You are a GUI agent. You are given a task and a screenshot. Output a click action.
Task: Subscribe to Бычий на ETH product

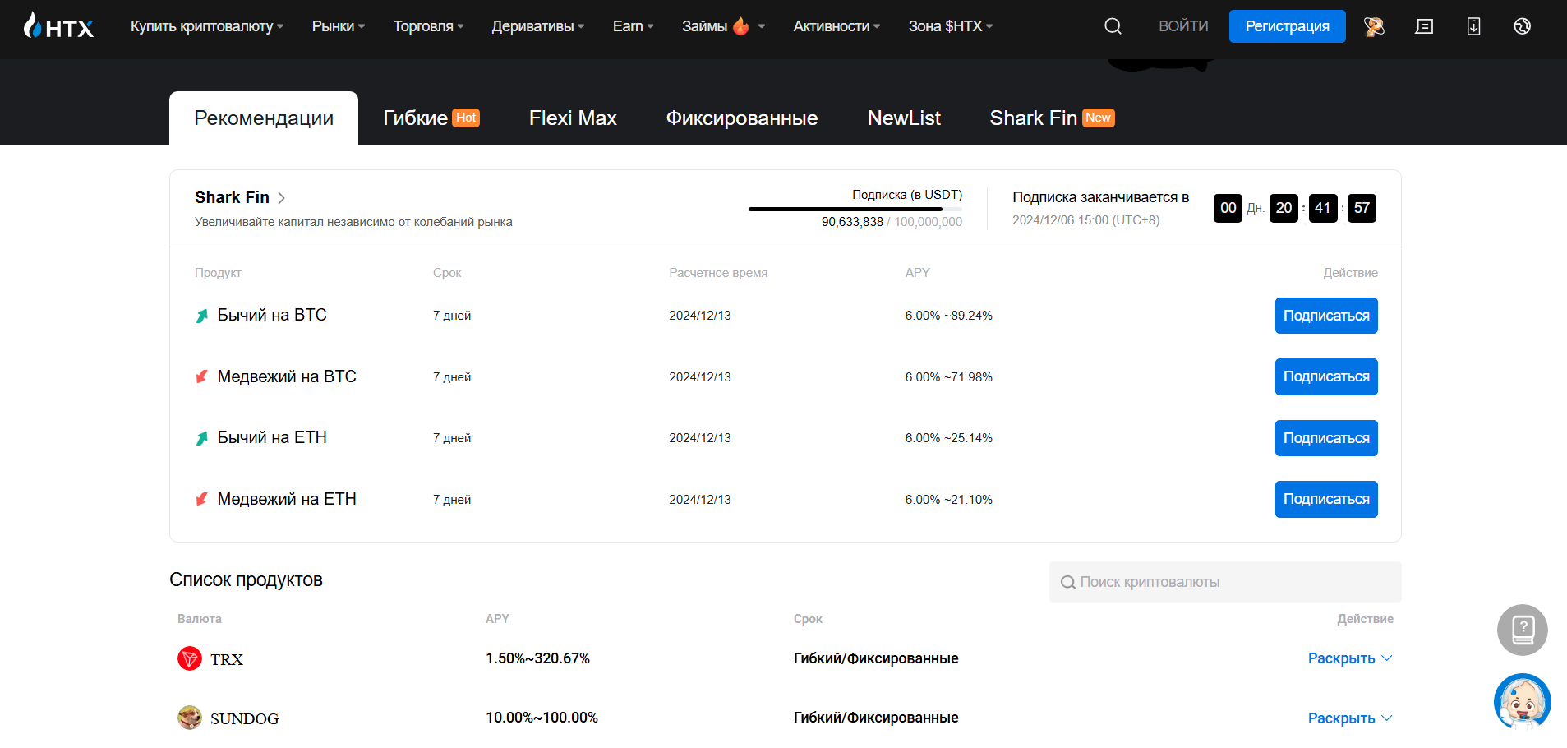tap(1326, 438)
